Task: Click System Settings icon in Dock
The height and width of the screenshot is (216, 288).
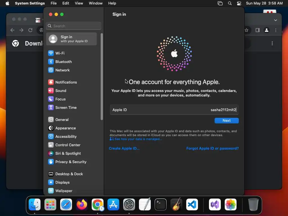Action: point(129,204)
